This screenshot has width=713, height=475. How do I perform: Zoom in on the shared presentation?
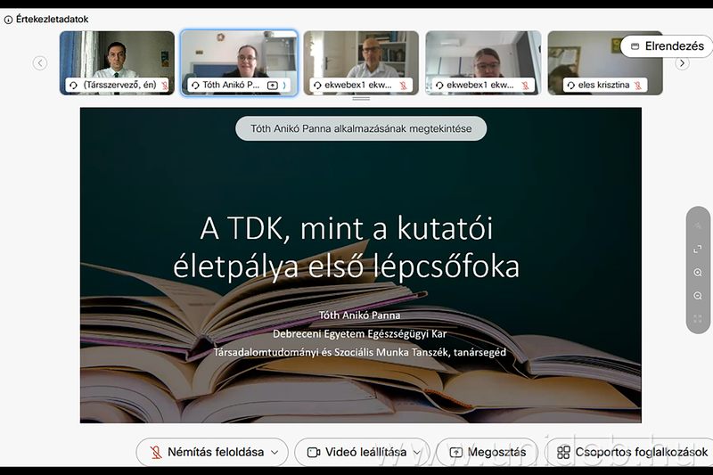[x=698, y=272]
